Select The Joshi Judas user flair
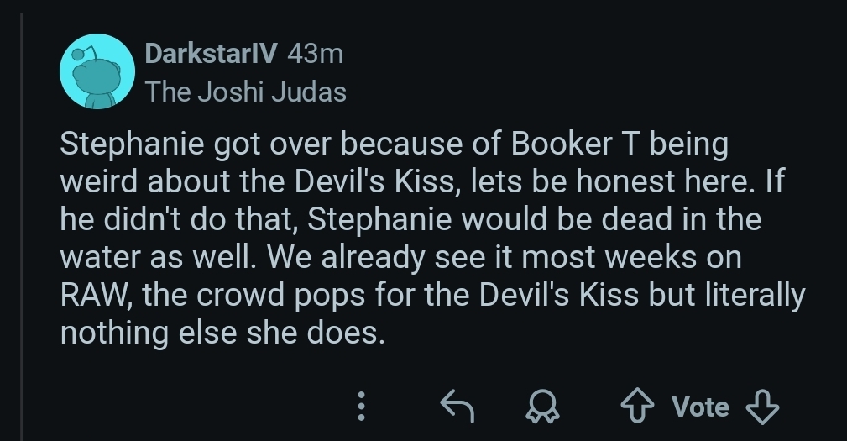847x441 pixels. tap(246, 92)
